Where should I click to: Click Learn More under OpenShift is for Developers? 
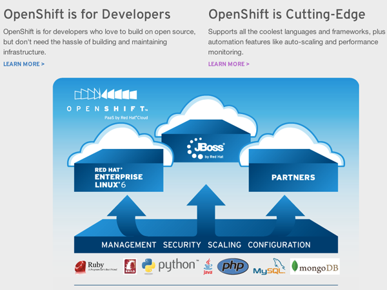pos(24,64)
